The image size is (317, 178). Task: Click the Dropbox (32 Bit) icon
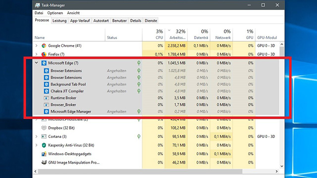coord(44,128)
